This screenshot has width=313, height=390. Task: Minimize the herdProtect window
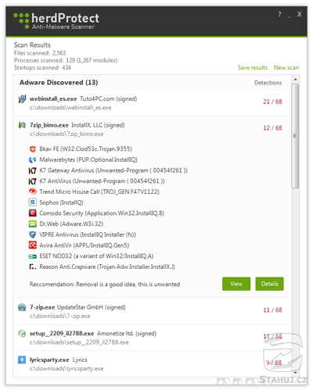[289, 16]
